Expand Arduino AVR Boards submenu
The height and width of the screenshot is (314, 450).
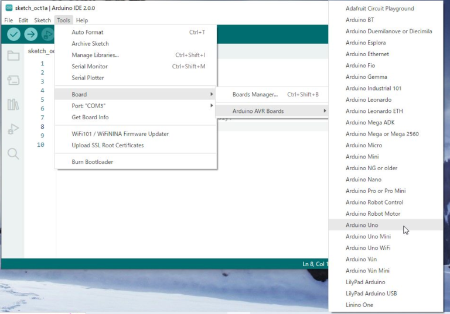[272, 111]
